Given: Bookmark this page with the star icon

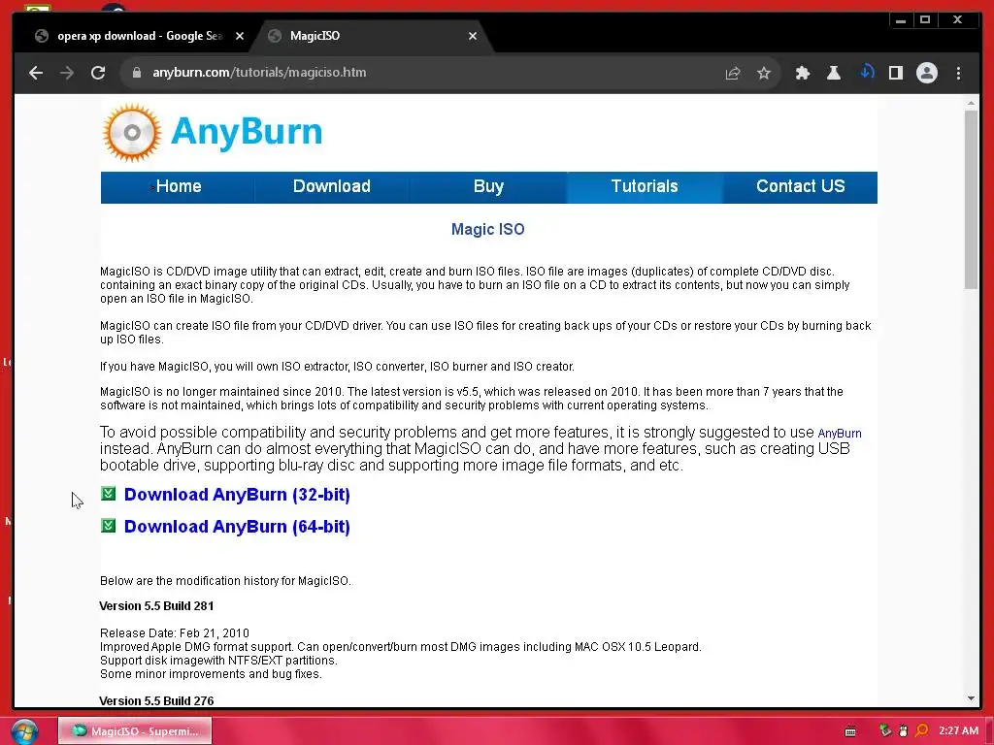Looking at the screenshot, I should [x=764, y=73].
